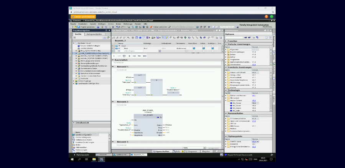345x168 pixels.
Task: Click the zoom slider in editor footer
Action: (214, 148)
